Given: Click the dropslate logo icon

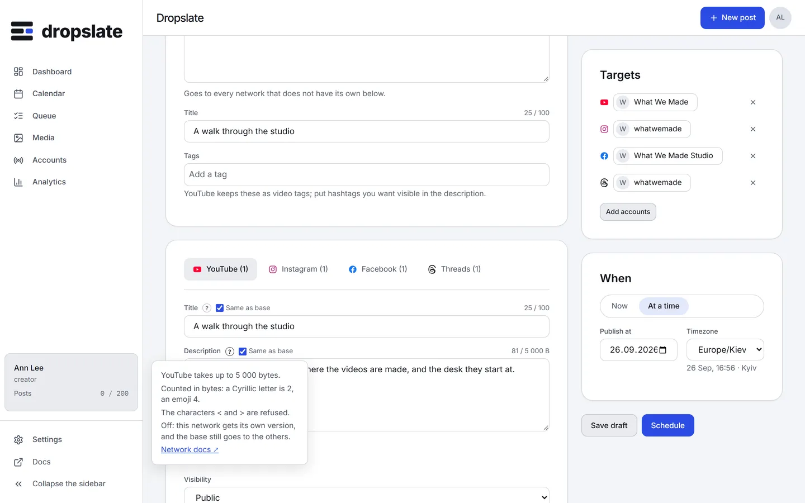Looking at the screenshot, I should click(22, 31).
